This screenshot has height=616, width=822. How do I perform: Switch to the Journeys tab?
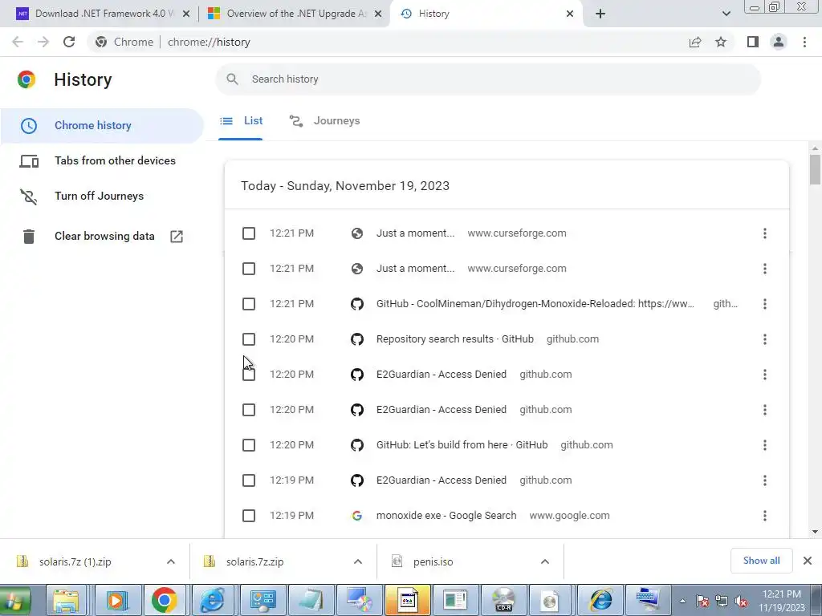point(324,121)
